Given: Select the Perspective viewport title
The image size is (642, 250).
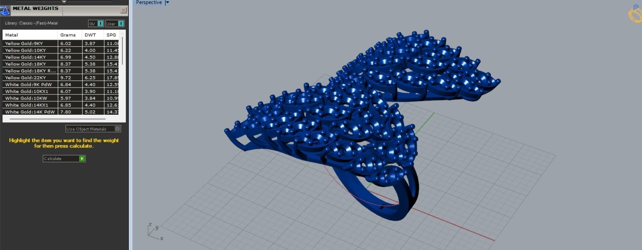Looking at the screenshot, I should (149, 2).
